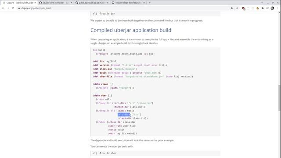Viewport: 281px width, 158px height.
Task: Close the Clojure tools.build Guide tab
Action: tap(35, 3)
